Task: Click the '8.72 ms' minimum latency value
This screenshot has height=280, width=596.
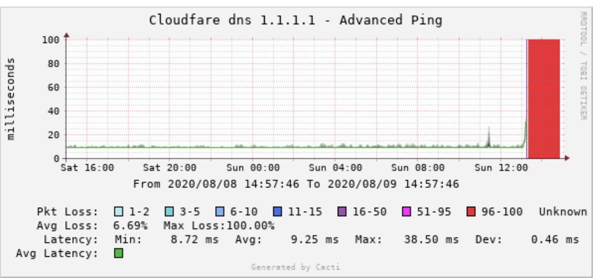Action: tap(195, 239)
